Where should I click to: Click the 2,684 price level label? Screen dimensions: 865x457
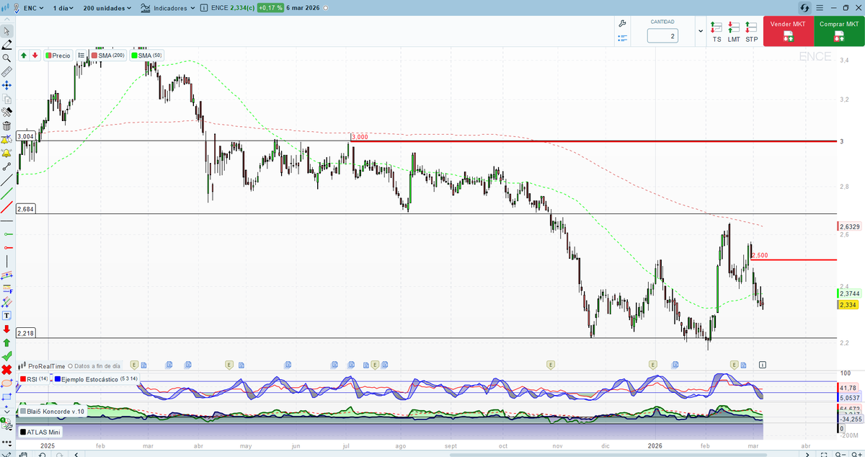click(x=25, y=209)
